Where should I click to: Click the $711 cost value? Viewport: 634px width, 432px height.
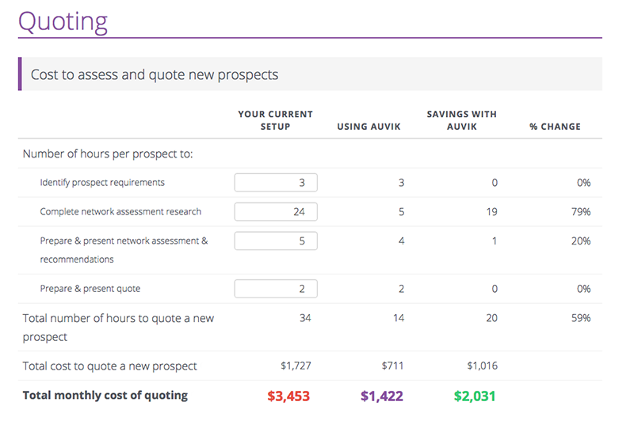click(392, 366)
